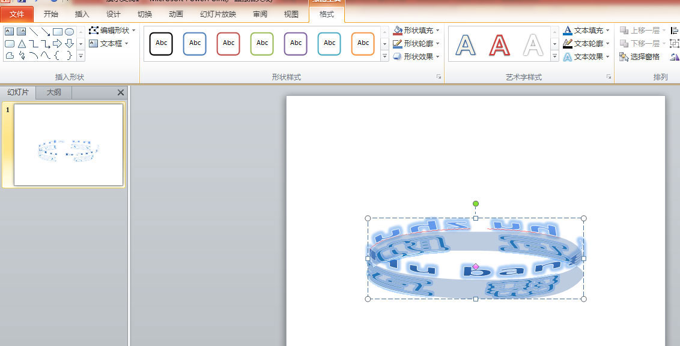This screenshot has width=680, height=346.
Task: Choose the diagonal line shape tool
Action: click(x=34, y=32)
